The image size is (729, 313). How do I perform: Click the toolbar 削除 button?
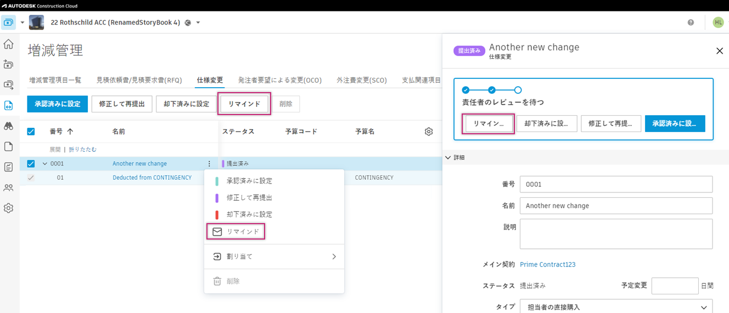pyautogui.click(x=286, y=104)
